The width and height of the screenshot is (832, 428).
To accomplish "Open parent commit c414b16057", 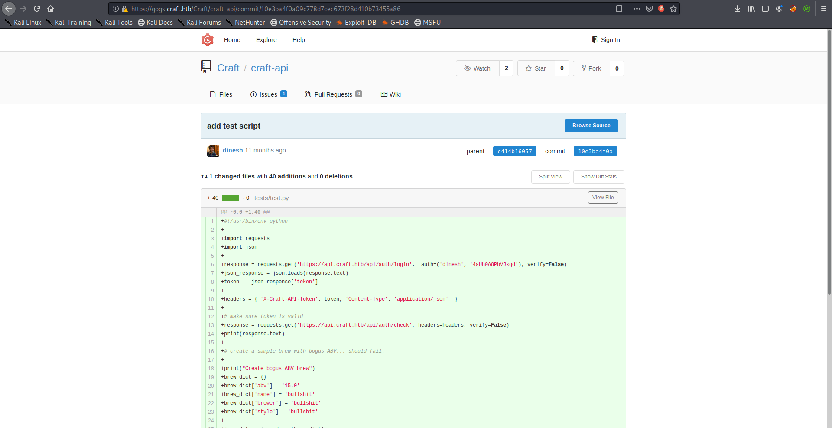I will (514, 151).
